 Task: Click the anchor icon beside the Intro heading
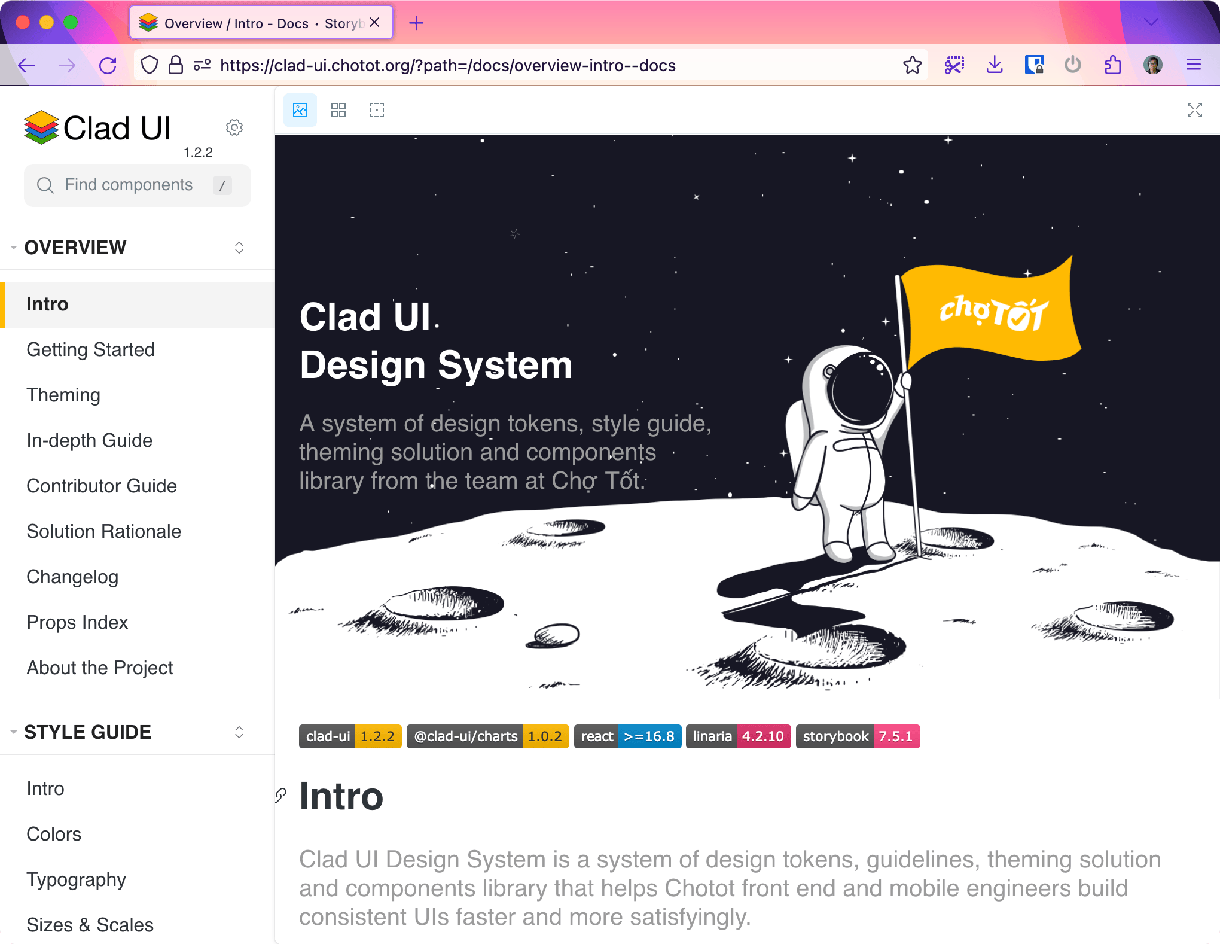280,796
